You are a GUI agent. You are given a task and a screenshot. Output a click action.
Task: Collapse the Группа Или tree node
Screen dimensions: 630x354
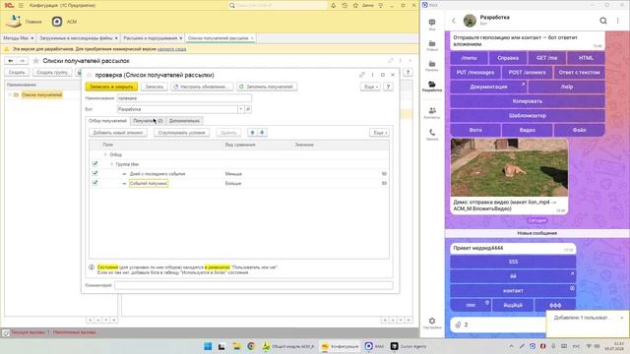(x=111, y=164)
